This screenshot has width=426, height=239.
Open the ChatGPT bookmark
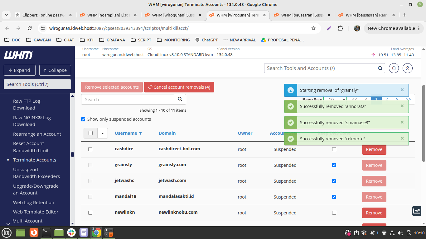point(206,40)
